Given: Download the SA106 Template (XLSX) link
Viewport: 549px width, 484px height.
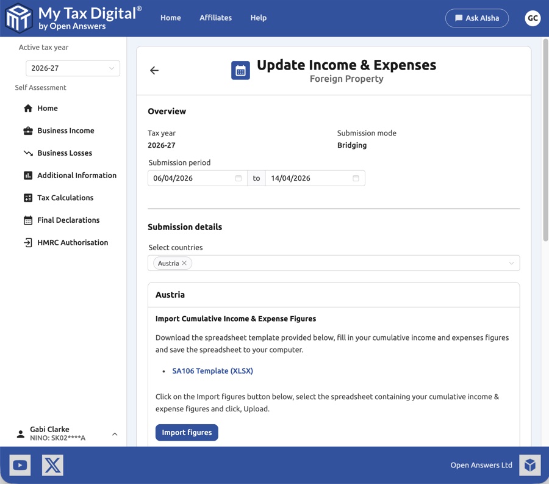Looking at the screenshot, I should click(x=212, y=370).
